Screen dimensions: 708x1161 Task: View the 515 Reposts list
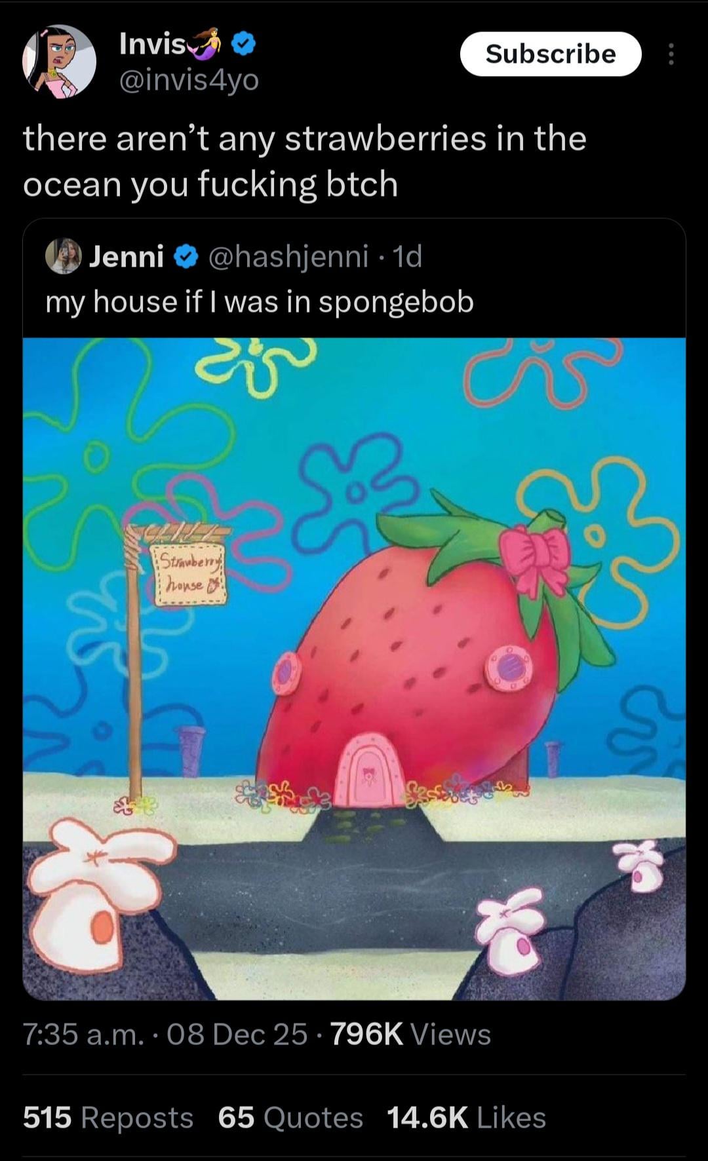pyautogui.click(x=108, y=1118)
